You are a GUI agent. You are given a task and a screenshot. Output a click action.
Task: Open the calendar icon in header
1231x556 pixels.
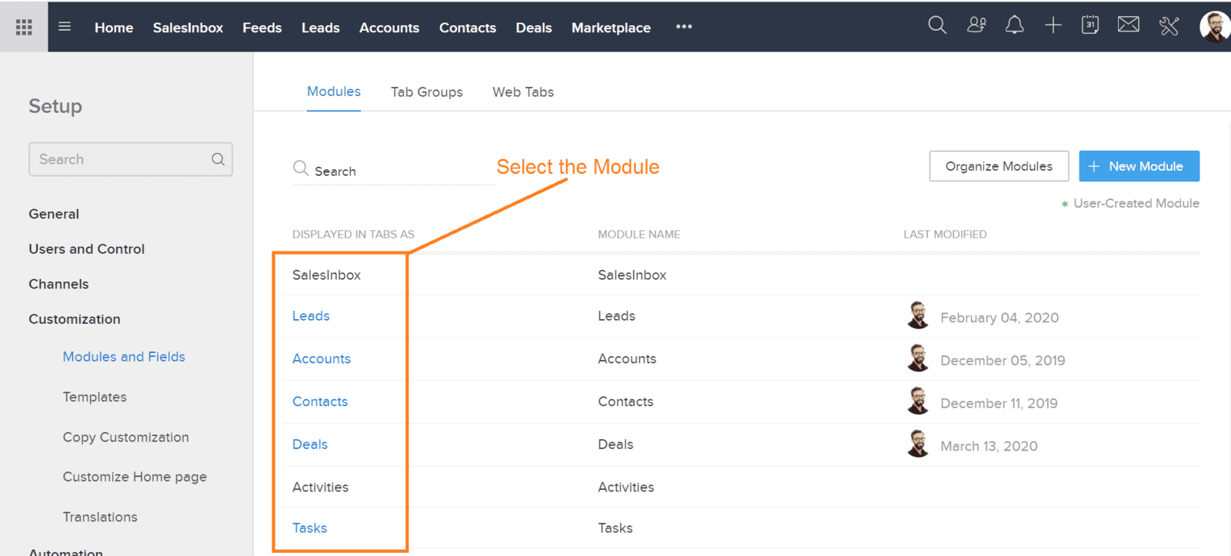[x=1090, y=25]
